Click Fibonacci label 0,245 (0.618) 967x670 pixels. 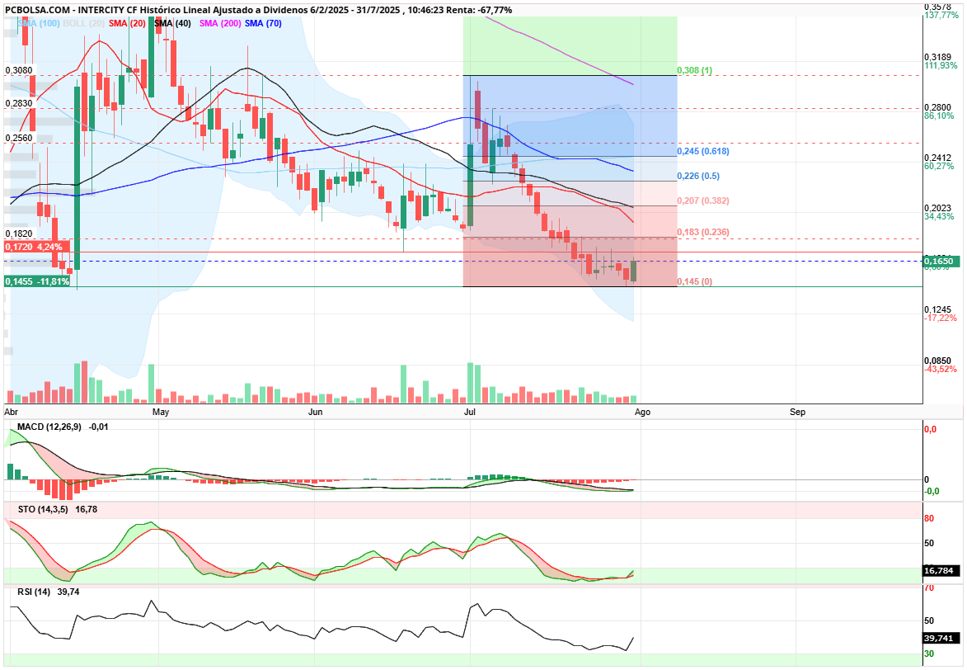pyautogui.click(x=703, y=151)
